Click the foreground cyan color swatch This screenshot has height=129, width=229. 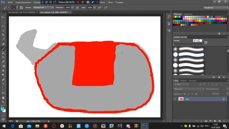2,109
